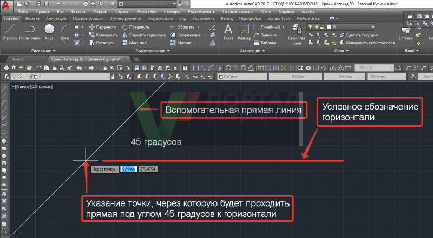The width and height of the screenshot is (433, 238).
Task: Open Свойства слоя layer properties
Action: coord(296,35)
